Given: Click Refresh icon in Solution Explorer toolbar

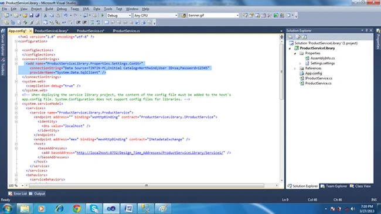Looking at the screenshot, I should click(304, 37).
